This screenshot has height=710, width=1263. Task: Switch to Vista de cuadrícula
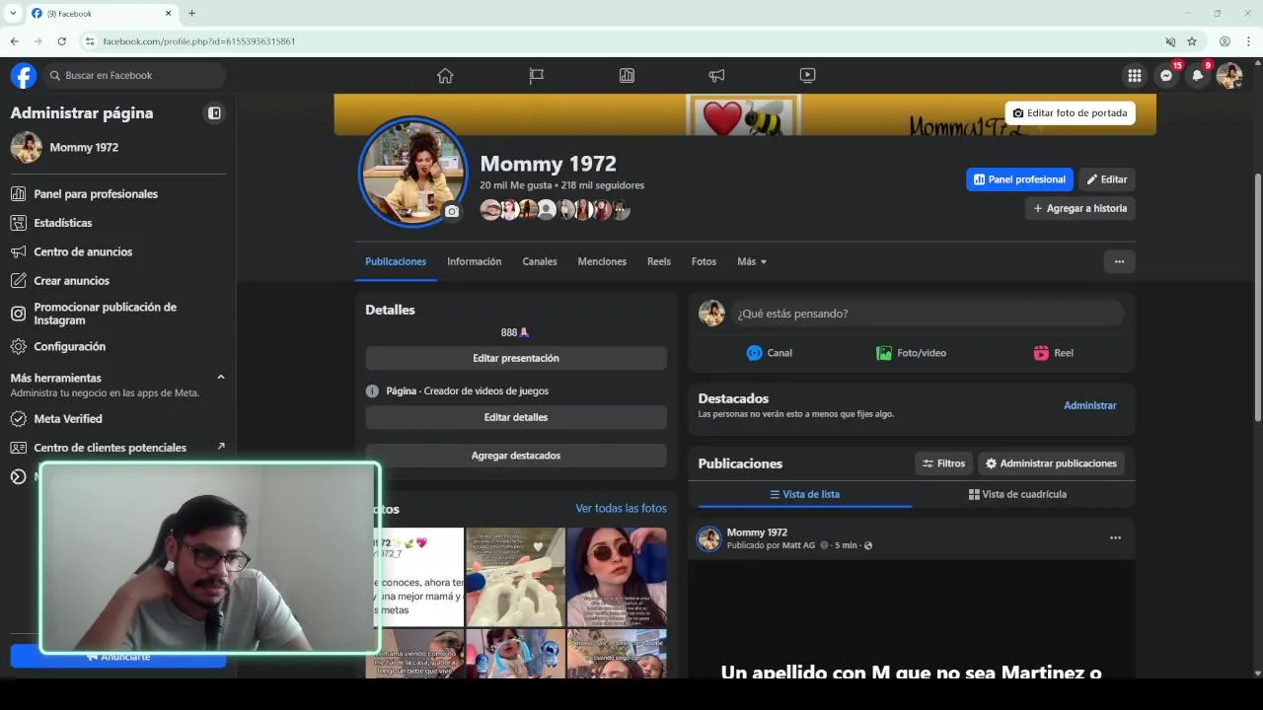pos(1017,494)
